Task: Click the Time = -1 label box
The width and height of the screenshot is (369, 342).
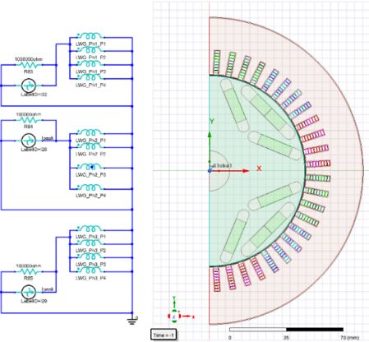Action: (164, 335)
